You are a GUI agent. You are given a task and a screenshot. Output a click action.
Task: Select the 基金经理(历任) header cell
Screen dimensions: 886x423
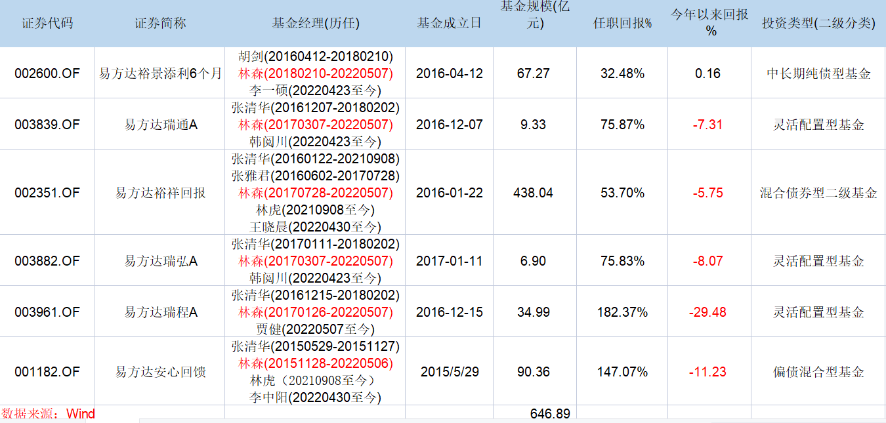[315, 24]
